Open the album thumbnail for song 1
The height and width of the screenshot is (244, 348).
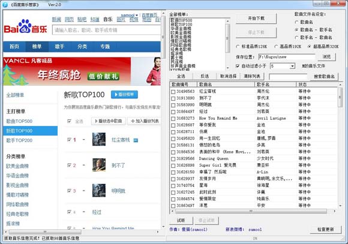point(99,139)
